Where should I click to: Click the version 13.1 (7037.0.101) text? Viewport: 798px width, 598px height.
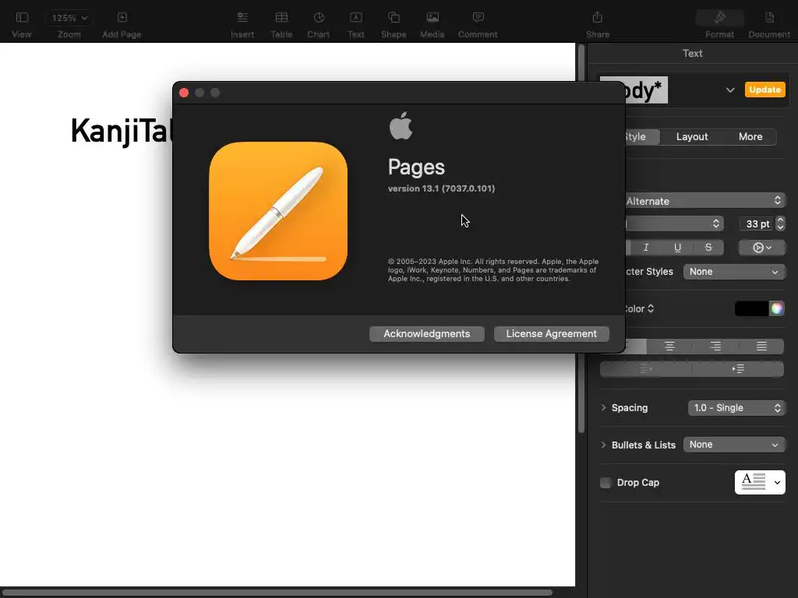(441, 188)
